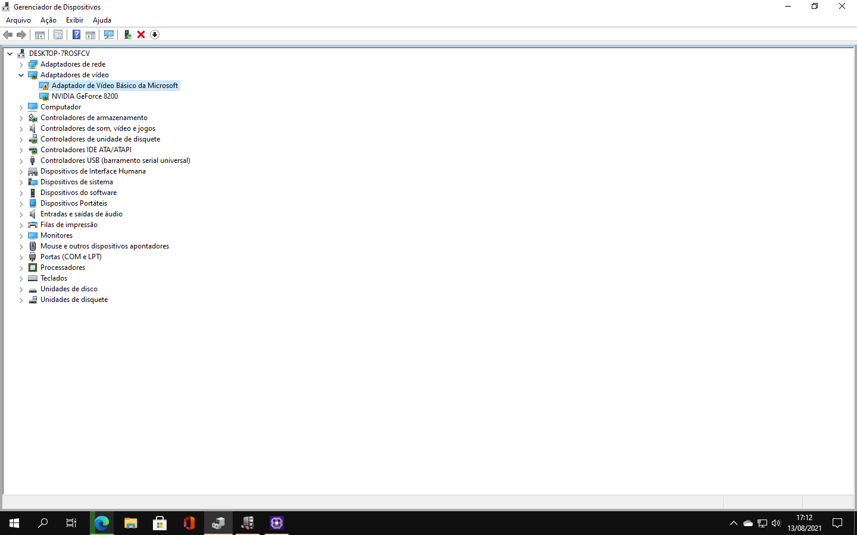Click the red X uninstall device icon
The width and height of the screenshot is (857, 535).
point(141,34)
